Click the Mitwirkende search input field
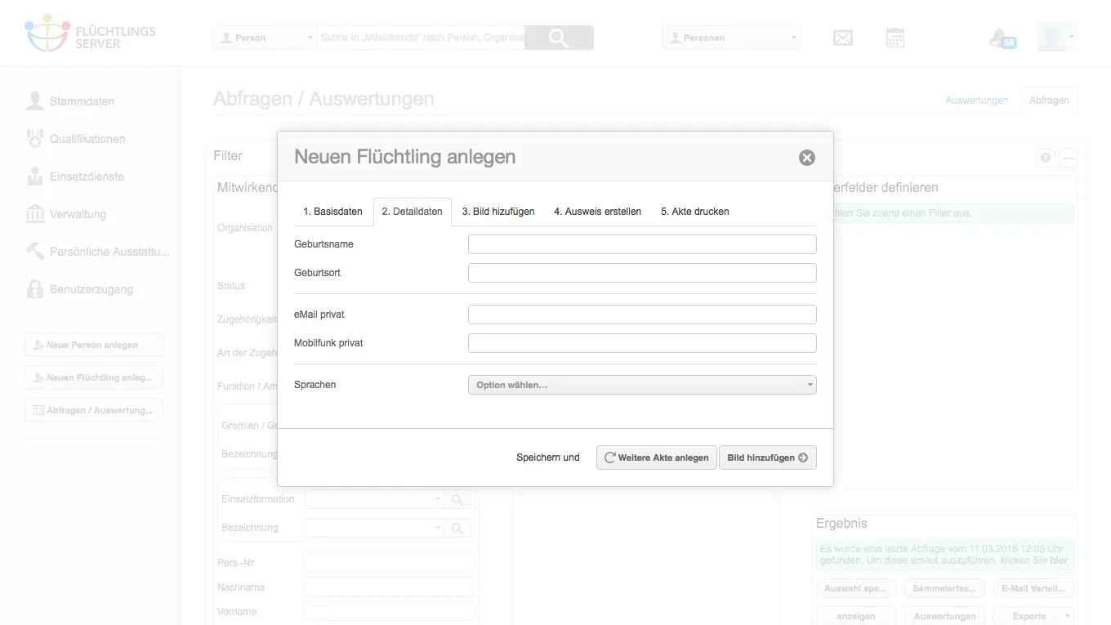This screenshot has height=625, width=1111. coord(421,38)
